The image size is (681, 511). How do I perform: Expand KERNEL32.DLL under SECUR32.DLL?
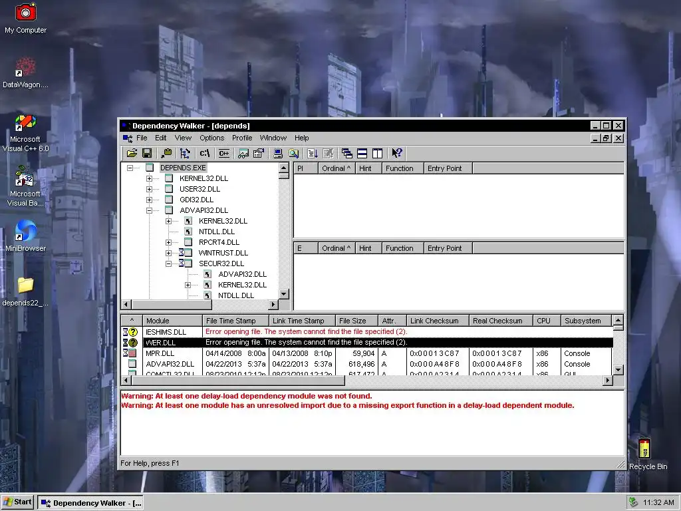(188, 285)
